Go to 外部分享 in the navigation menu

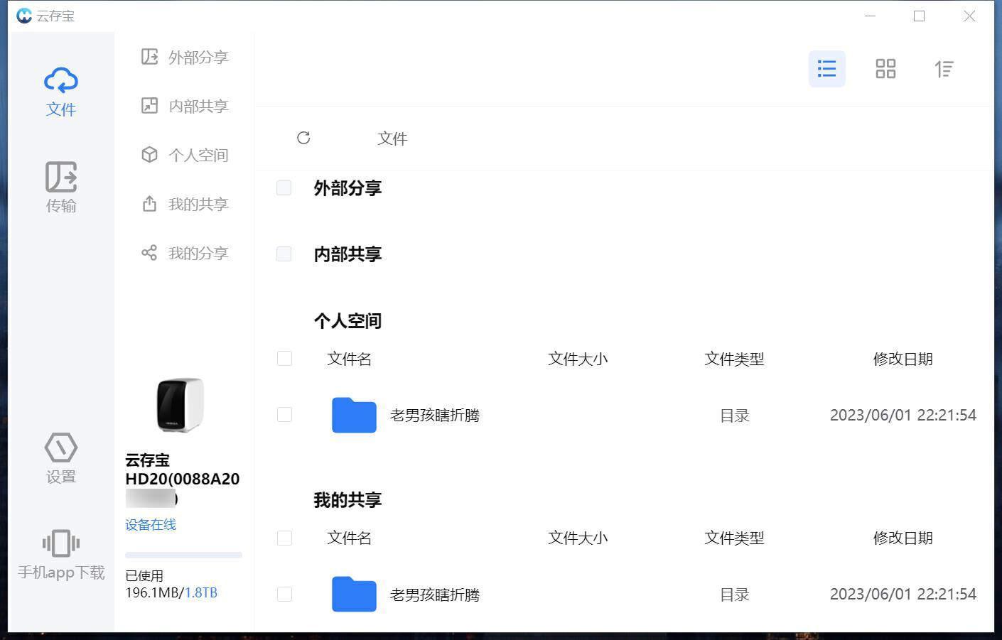(185, 57)
